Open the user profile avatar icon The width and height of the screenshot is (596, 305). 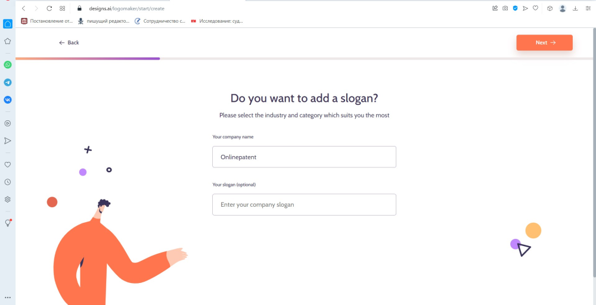point(563,8)
